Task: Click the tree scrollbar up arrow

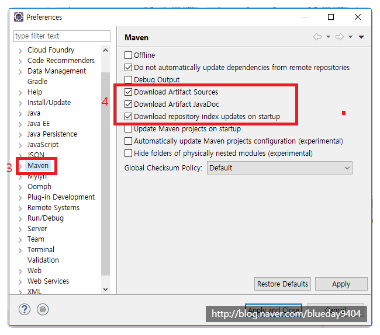Action: [105, 50]
